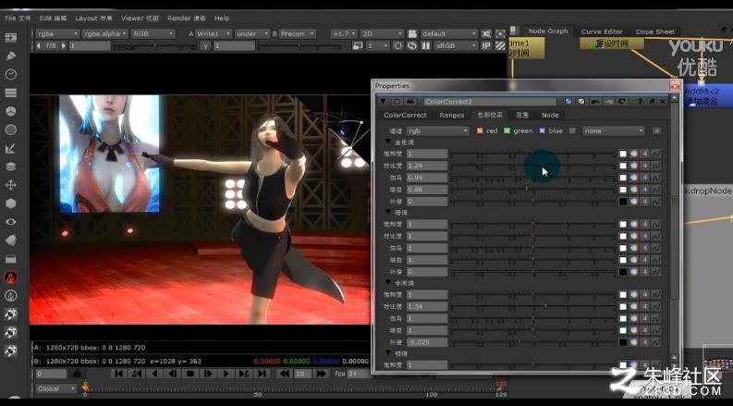Image resolution: width=733 pixels, height=406 pixels.
Task: Open curve animation menu for master gain 0.86 row
Action: [656, 190]
